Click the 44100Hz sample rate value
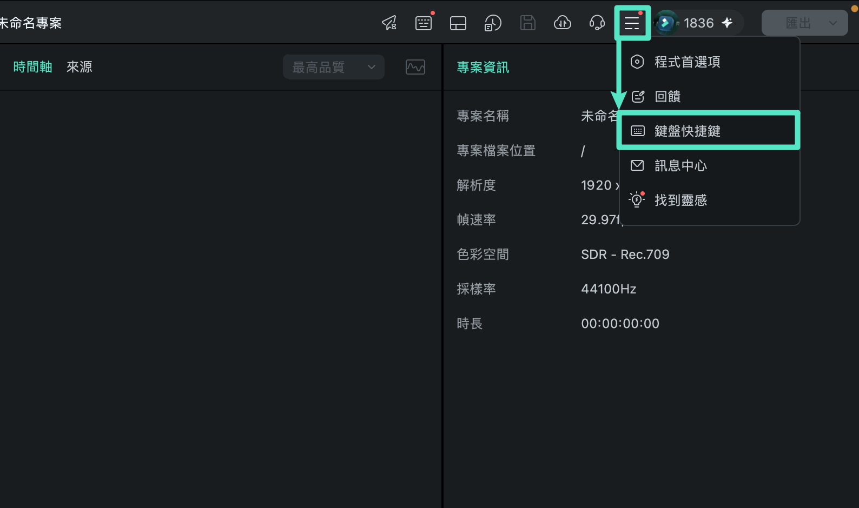This screenshot has height=508, width=859. point(609,289)
